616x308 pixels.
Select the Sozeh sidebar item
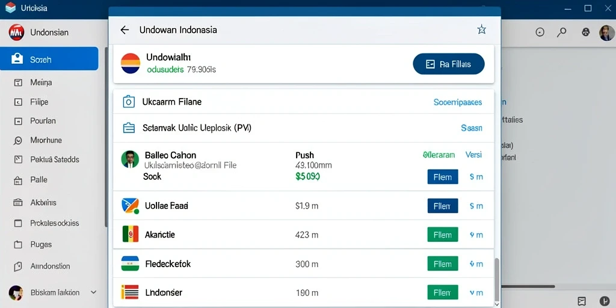(49, 58)
